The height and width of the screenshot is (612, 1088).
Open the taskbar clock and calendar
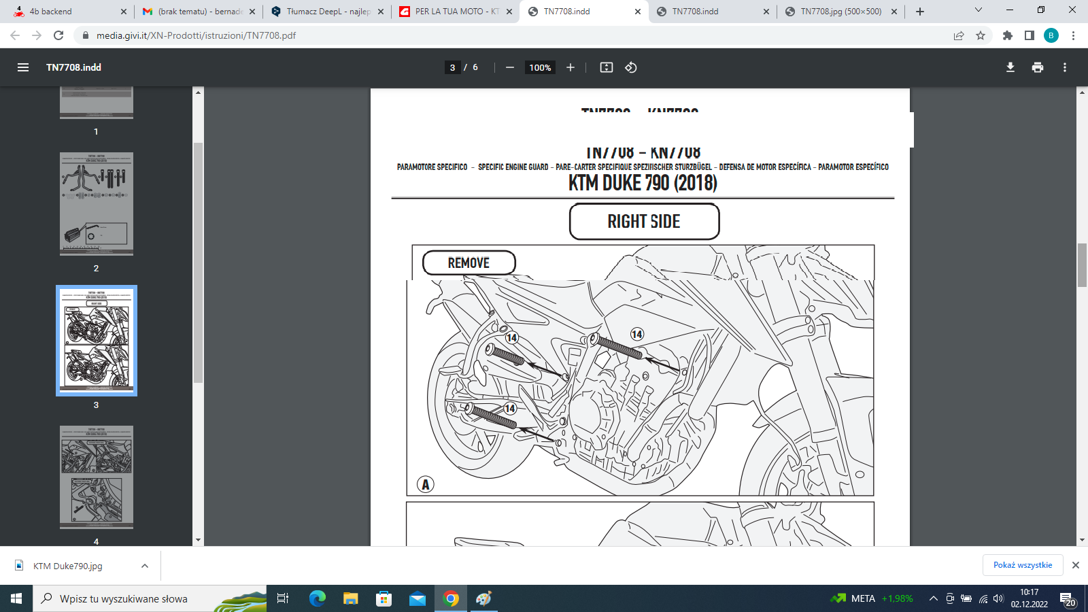tap(1029, 598)
